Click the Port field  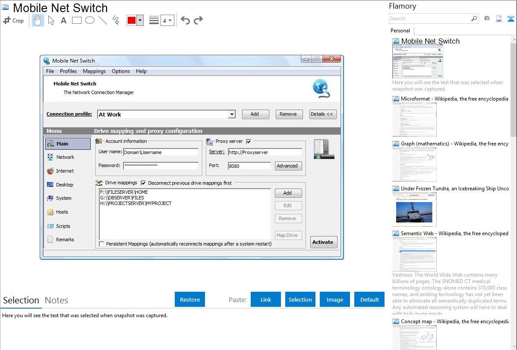point(249,166)
